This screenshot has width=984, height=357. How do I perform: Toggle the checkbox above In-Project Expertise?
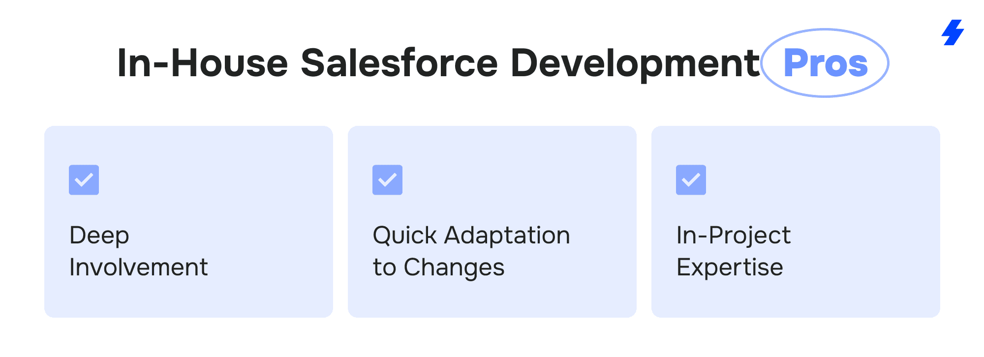[691, 180]
